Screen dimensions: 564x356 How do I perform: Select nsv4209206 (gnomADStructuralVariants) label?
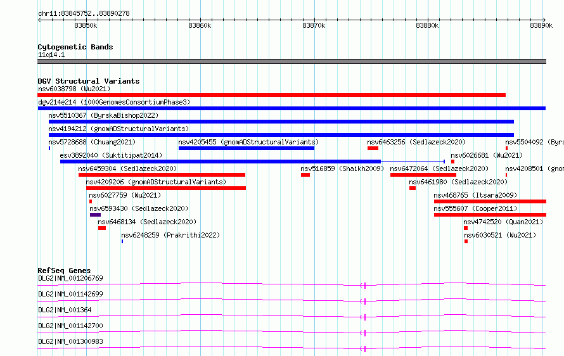[x=156, y=182]
